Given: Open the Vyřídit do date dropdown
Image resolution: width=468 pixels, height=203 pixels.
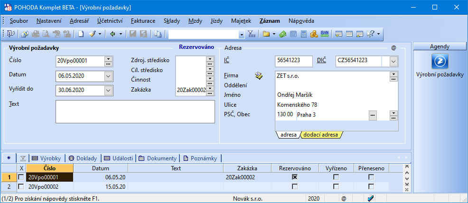Looking at the screenshot, I should point(108,90).
